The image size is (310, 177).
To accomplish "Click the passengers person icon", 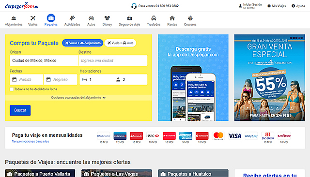I will [x=118, y=79].
